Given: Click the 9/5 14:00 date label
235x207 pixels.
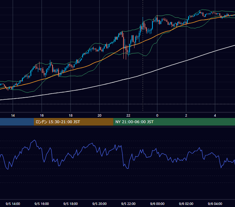Looking at the screenshot, I should click(x=13, y=204).
